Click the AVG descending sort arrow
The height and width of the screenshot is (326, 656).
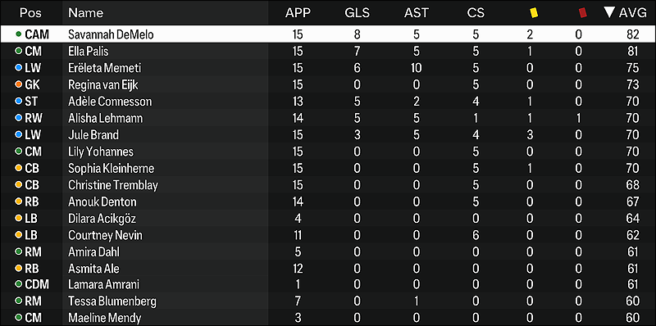(x=609, y=12)
